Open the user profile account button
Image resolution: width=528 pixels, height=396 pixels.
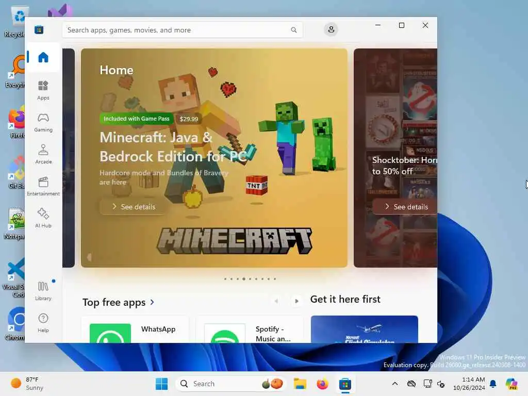tap(331, 29)
